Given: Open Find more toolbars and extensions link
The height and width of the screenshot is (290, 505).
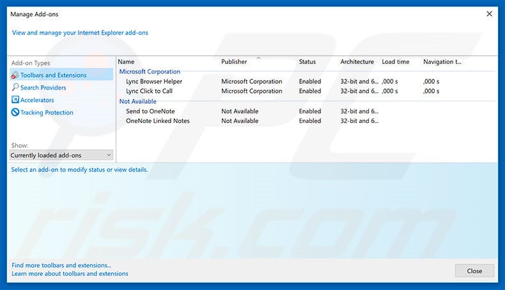Looking at the screenshot, I should click(x=61, y=265).
